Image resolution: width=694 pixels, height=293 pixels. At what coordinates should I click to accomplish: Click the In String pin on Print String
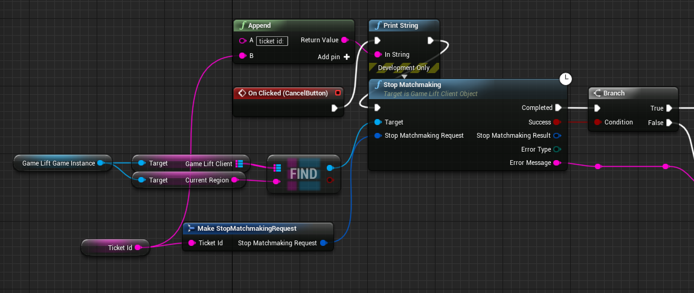point(377,54)
